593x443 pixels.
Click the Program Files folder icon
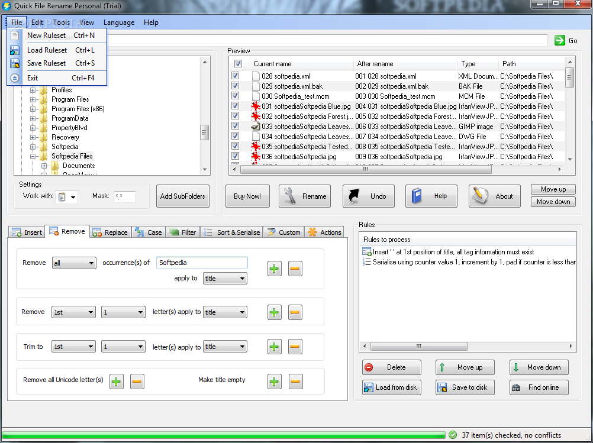click(x=44, y=99)
